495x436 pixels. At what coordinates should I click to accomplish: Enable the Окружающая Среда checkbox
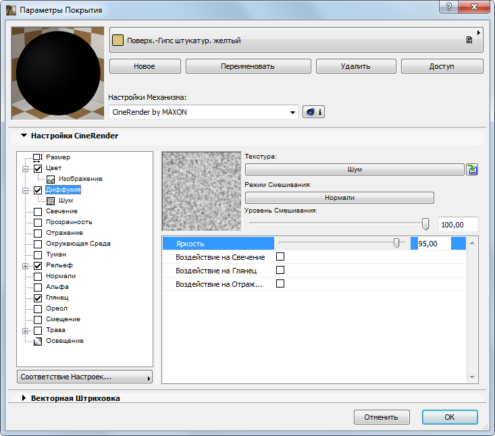pos(38,244)
